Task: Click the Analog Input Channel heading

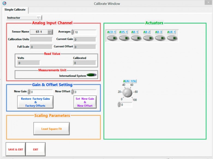Action: point(52,23)
